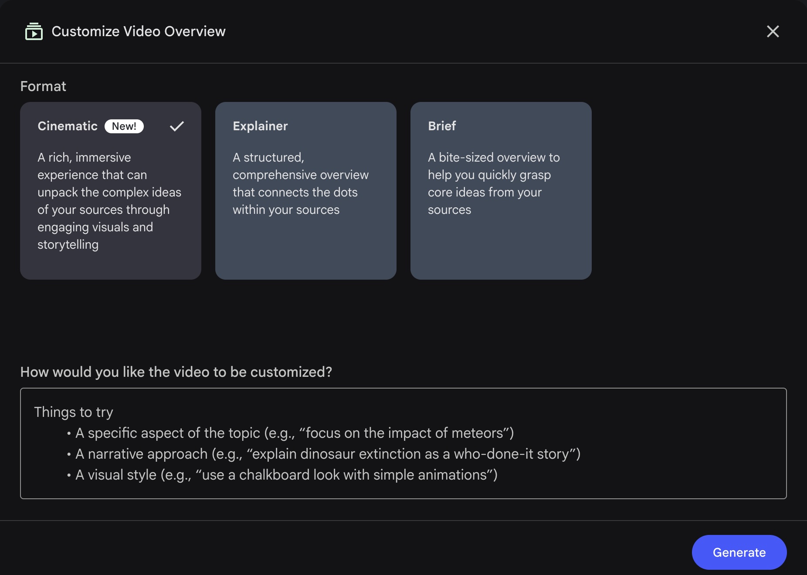Select the Cinematic format card
Screen dimensions: 807x575
click(110, 189)
